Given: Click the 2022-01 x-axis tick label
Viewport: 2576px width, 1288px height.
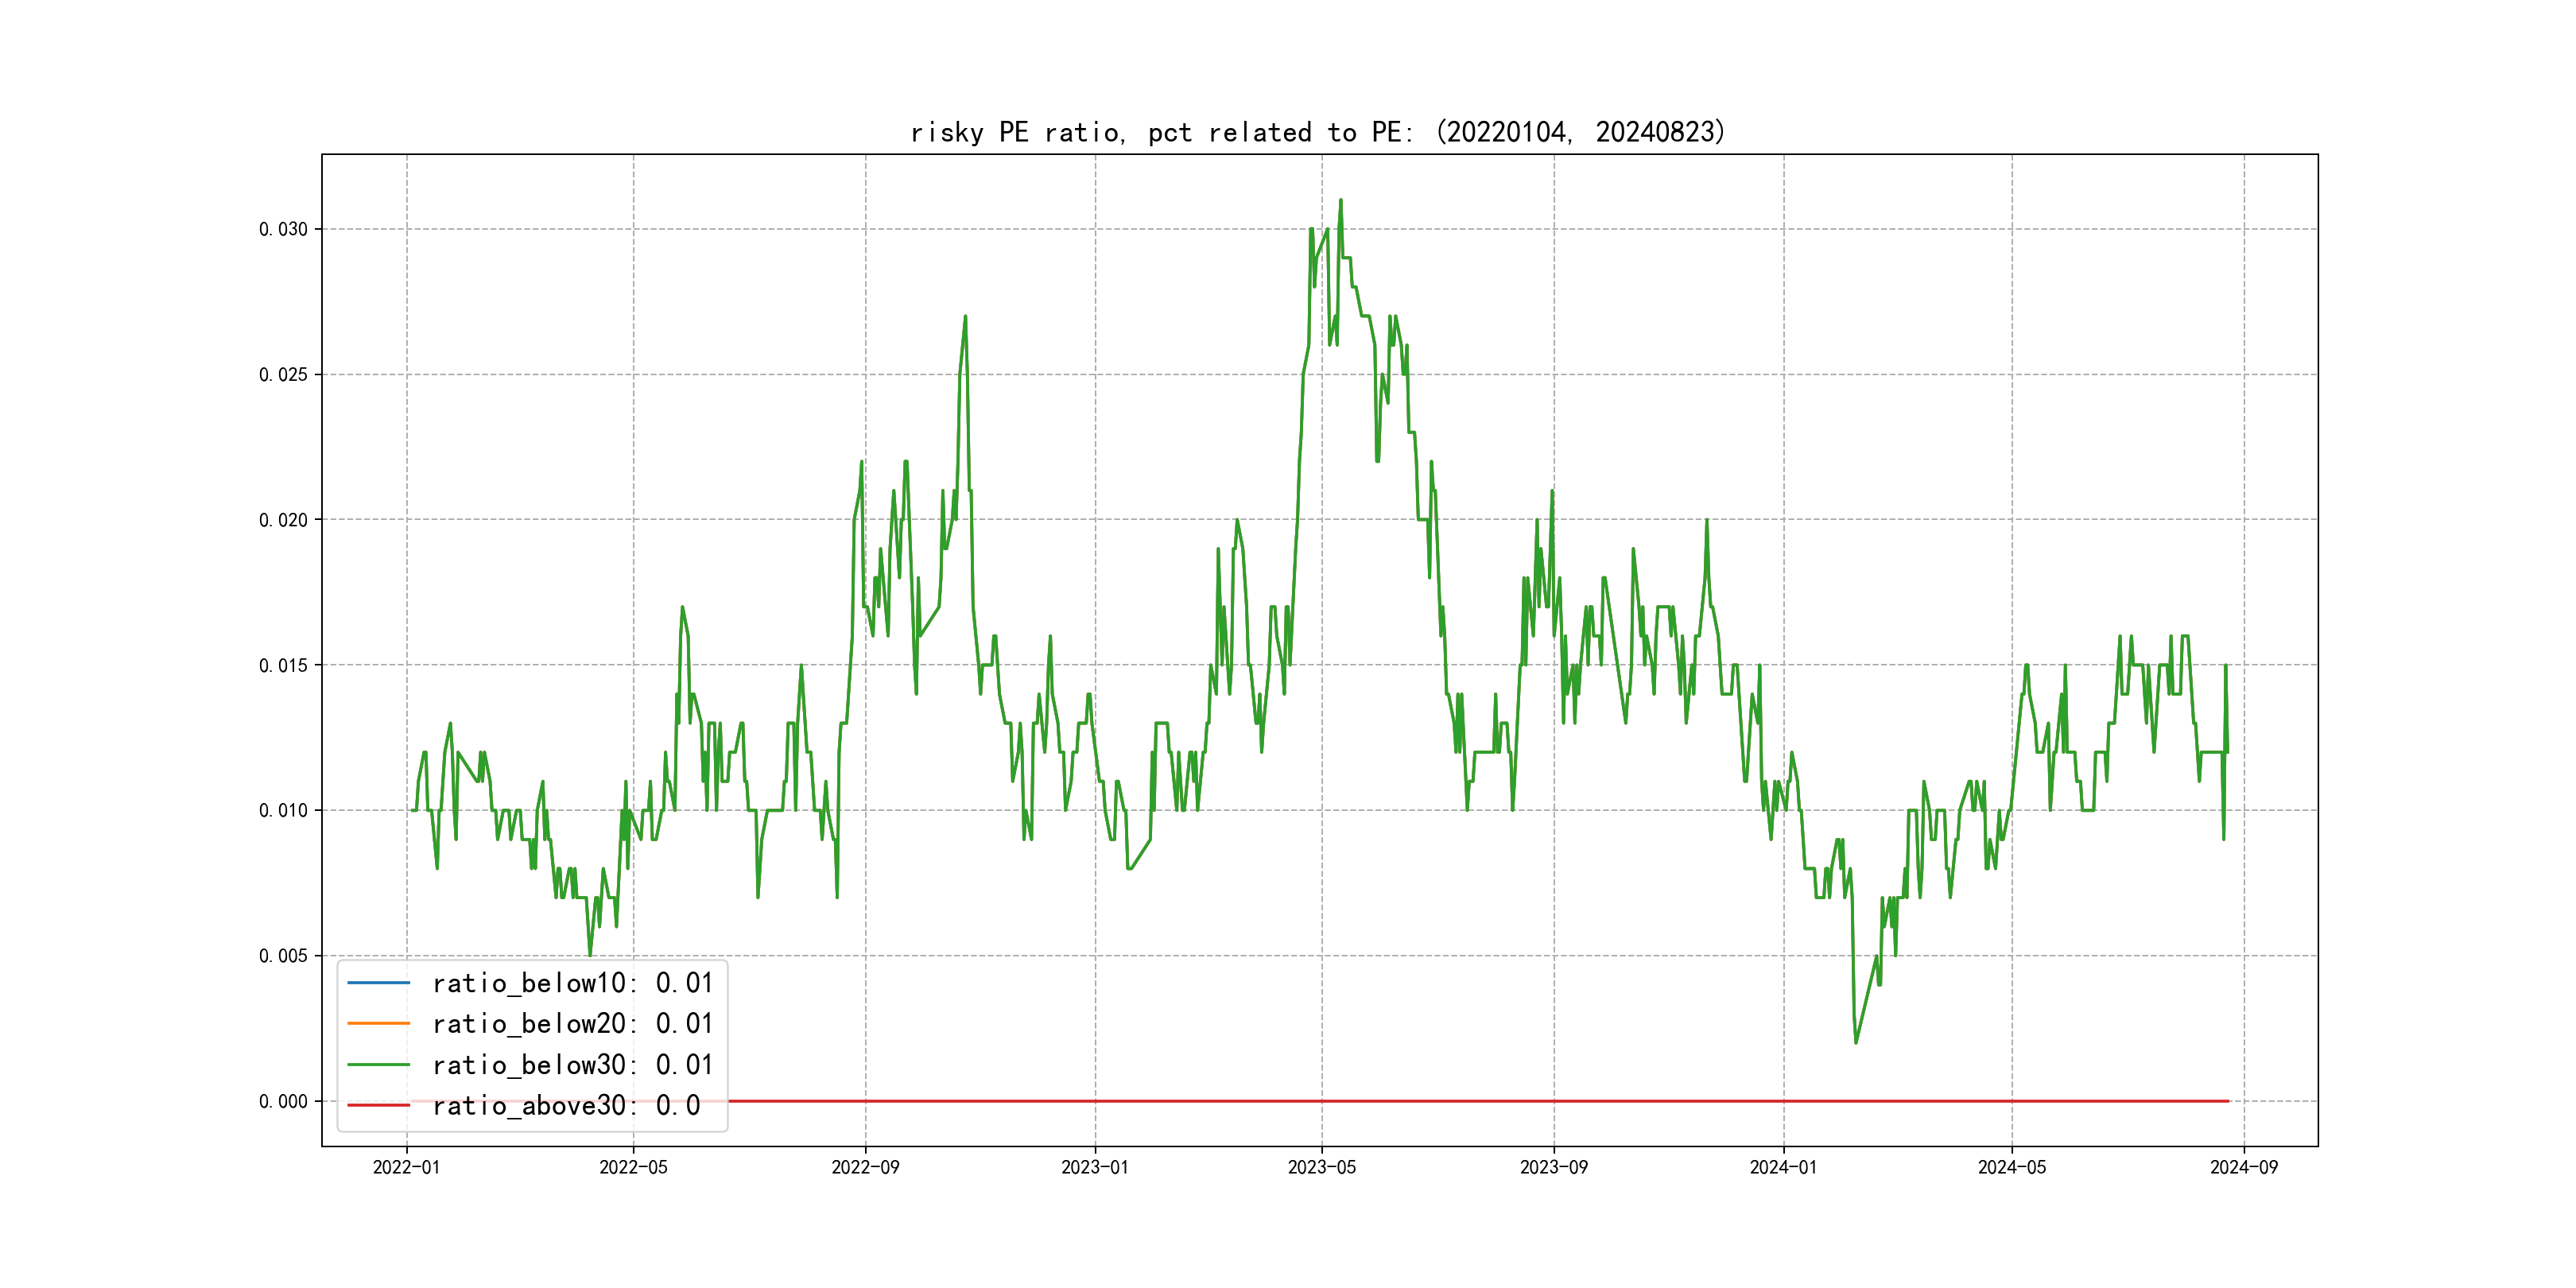Looking at the screenshot, I should (x=406, y=1167).
